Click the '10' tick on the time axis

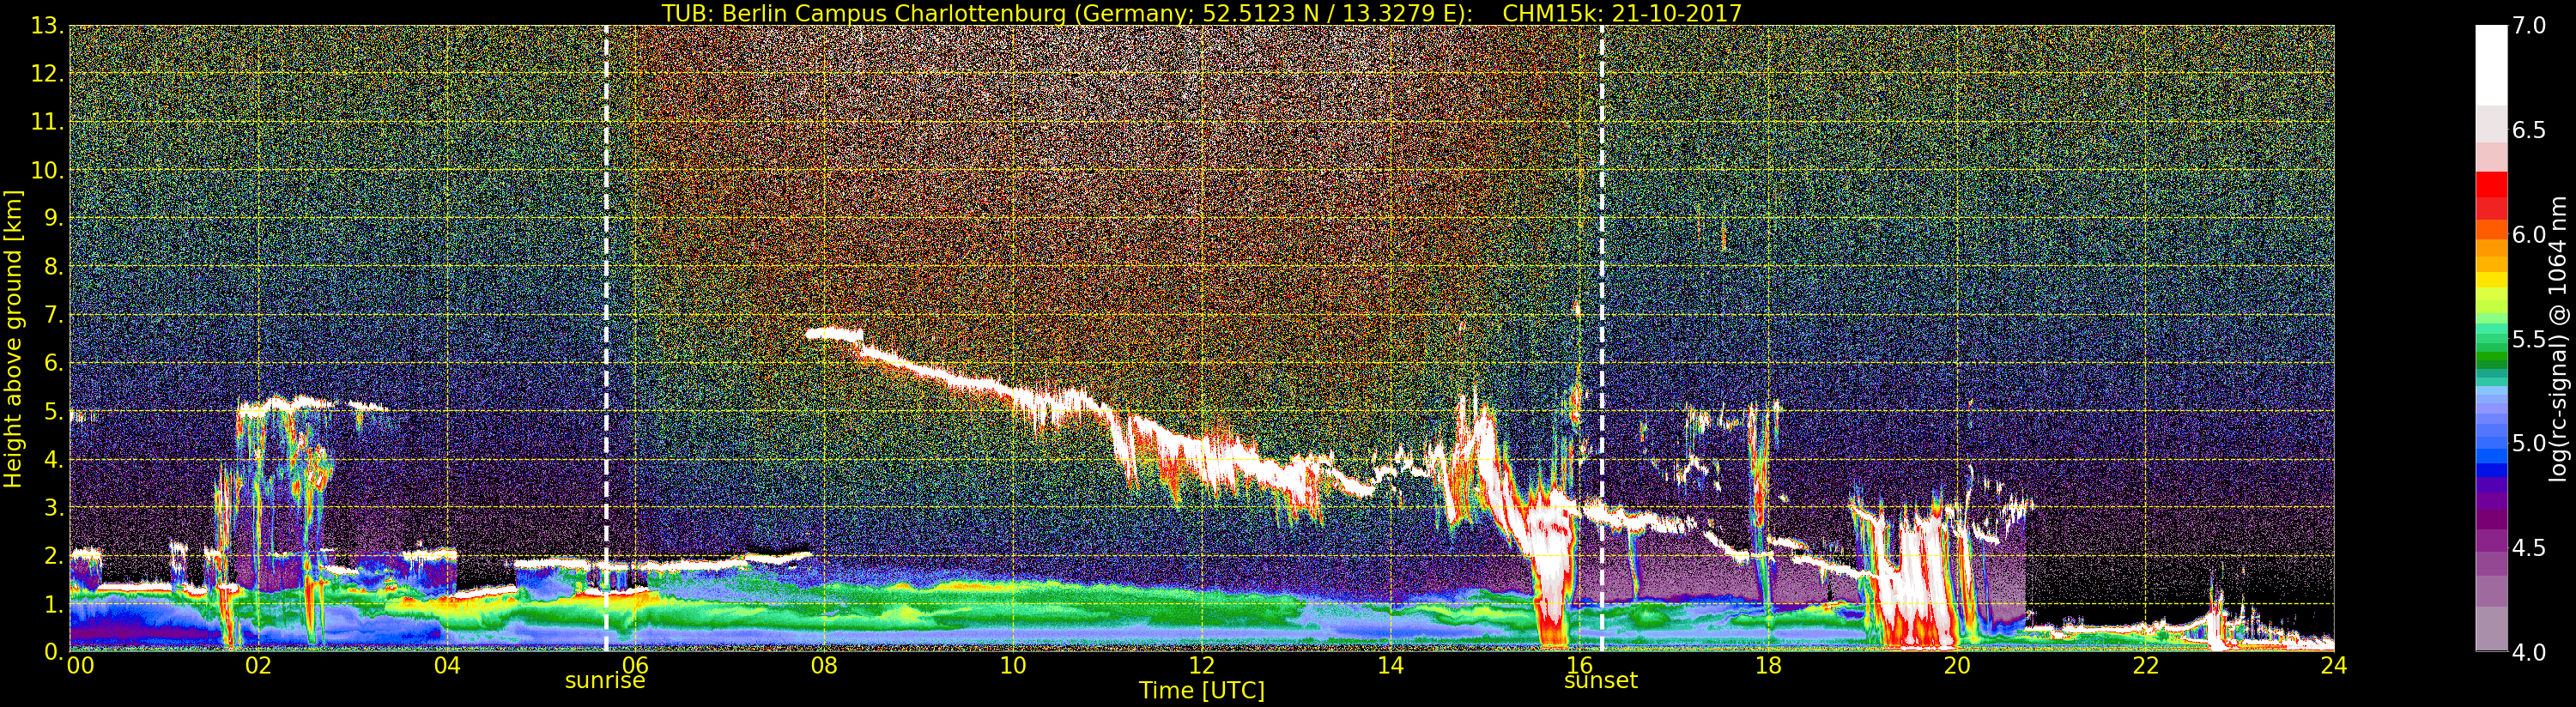pos(1013,666)
